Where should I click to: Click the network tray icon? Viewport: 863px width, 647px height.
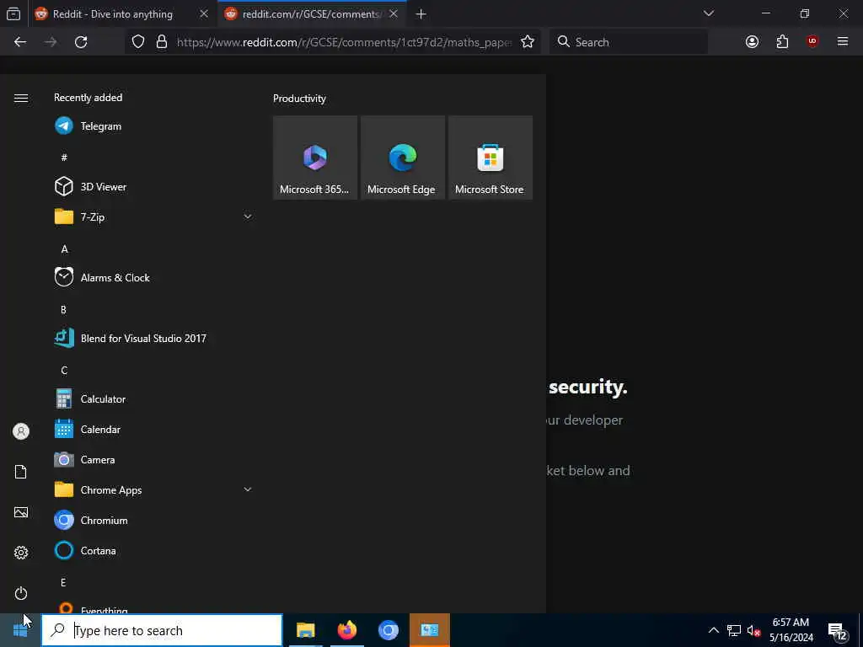point(734,630)
